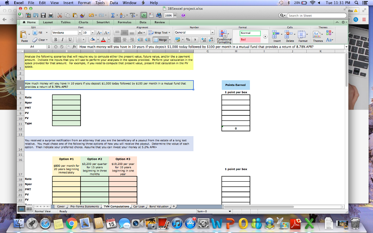The width and height of the screenshot is (373, 233).
Task: Open the font name Verdana dropdown
Action: 80,33
